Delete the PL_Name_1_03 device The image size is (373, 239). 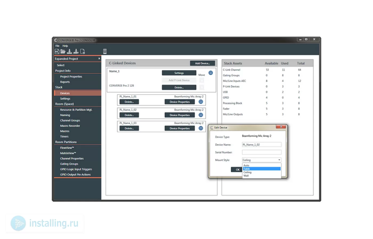[x=129, y=128]
